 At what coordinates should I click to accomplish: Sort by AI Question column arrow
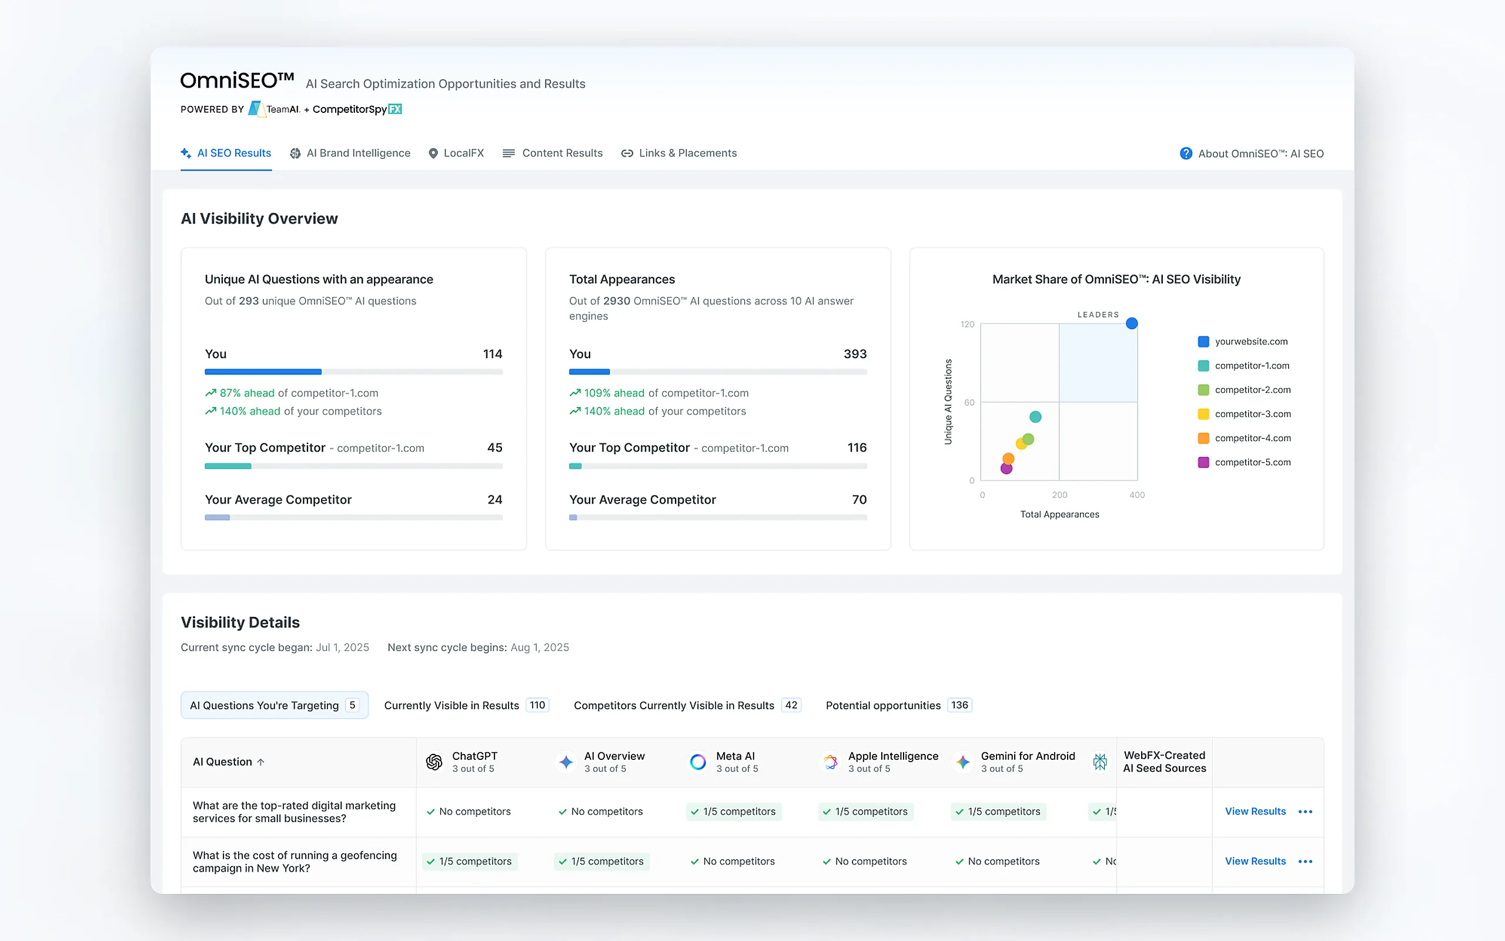[260, 762]
